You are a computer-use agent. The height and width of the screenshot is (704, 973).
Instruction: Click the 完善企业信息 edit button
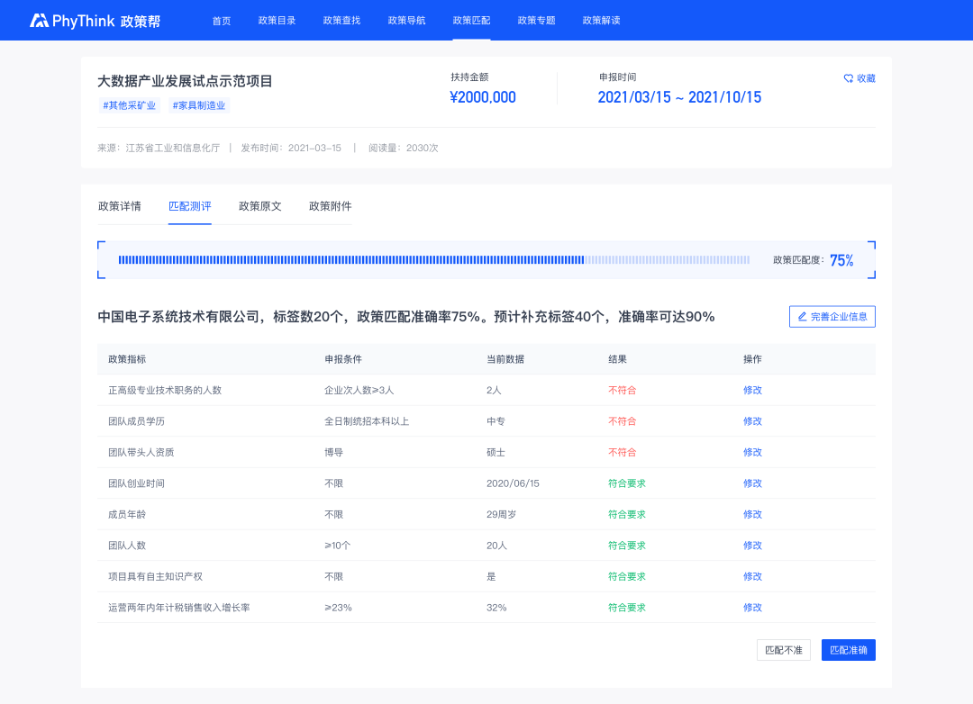[x=832, y=317]
